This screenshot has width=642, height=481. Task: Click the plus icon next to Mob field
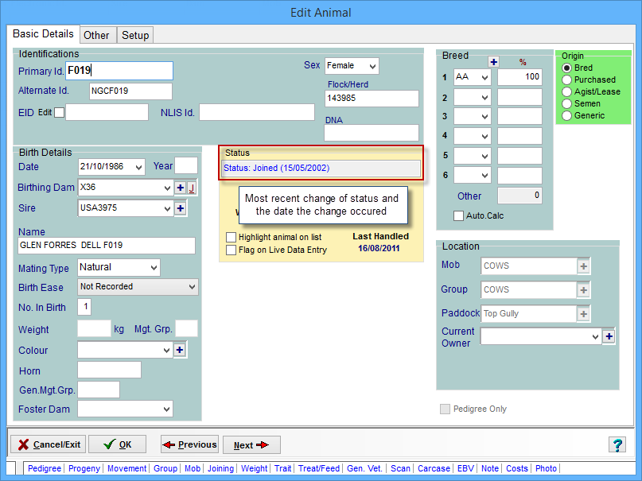pos(584,266)
